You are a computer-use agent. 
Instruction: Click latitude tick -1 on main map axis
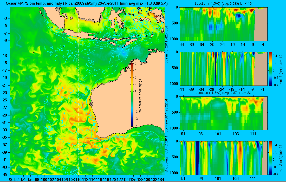[6, 11]
